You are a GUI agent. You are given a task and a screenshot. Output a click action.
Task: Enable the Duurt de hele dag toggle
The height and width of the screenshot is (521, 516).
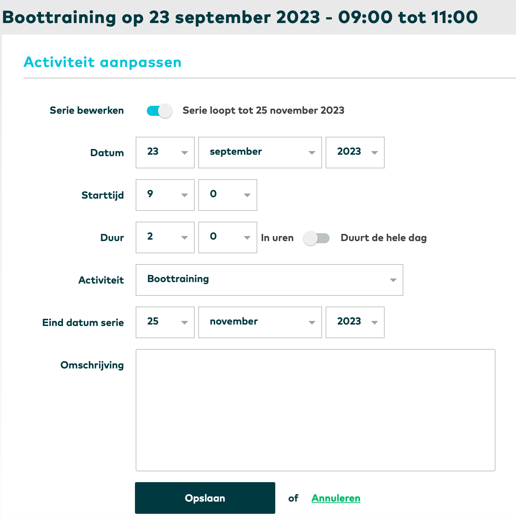coord(316,238)
